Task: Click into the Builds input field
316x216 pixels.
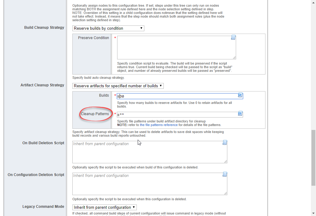Action: [x=180, y=96]
